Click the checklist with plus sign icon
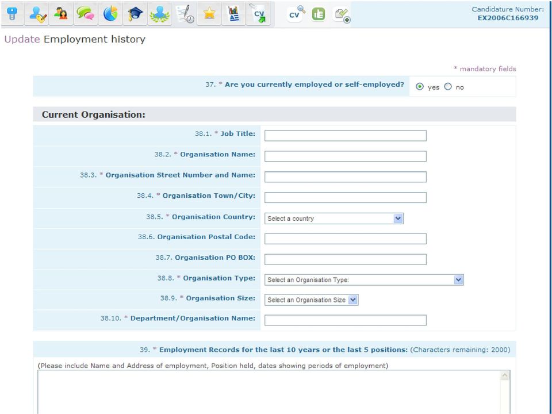Image resolution: width=552 pixels, height=414 pixels. (x=342, y=16)
